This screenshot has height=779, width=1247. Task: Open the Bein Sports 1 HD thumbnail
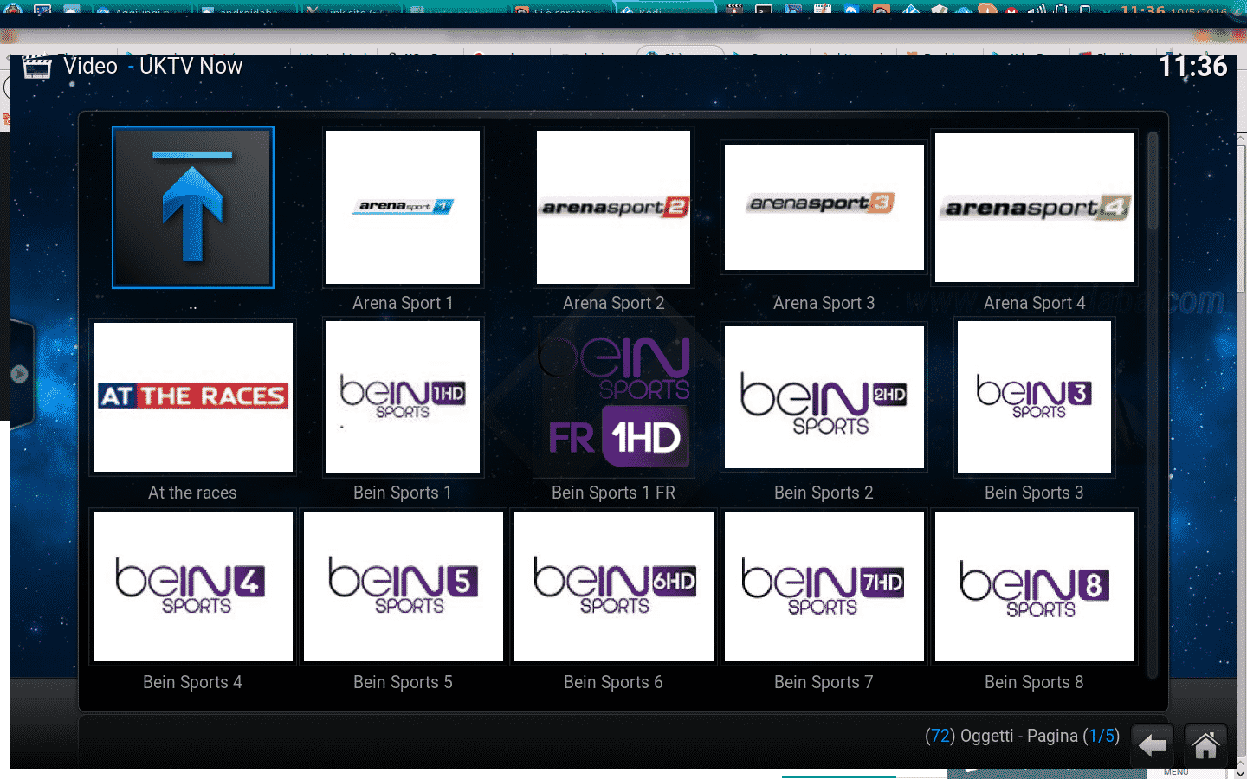[x=403, y=397]
